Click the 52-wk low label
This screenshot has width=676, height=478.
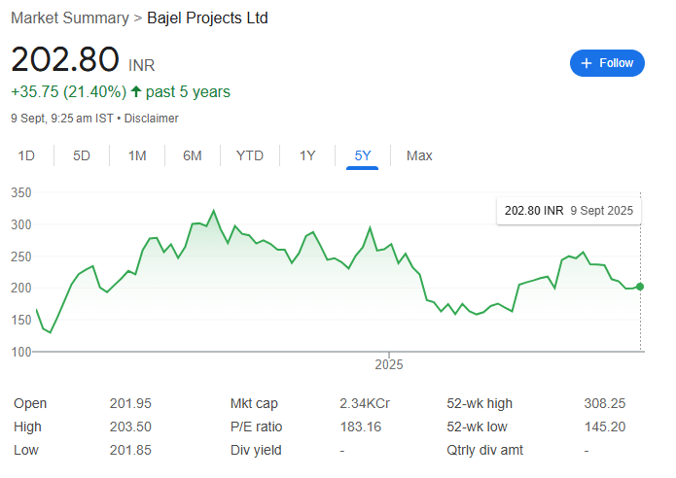click(477, 427)
